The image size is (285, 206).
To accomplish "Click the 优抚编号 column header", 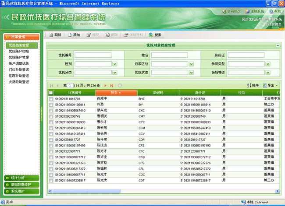I will tap(75, 93).
